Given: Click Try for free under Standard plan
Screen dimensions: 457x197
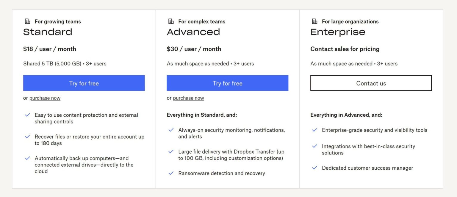Looking at the screenshot, I should point(84,83).
